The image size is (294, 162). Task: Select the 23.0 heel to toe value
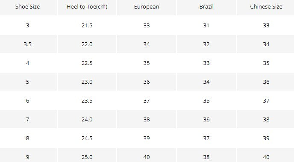tap(87, 82)
